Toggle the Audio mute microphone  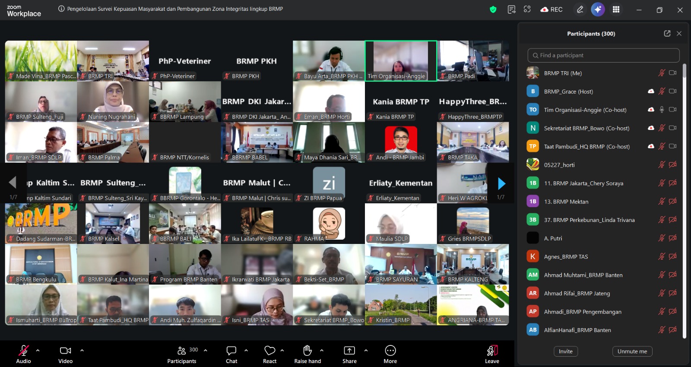click(23, 354)
